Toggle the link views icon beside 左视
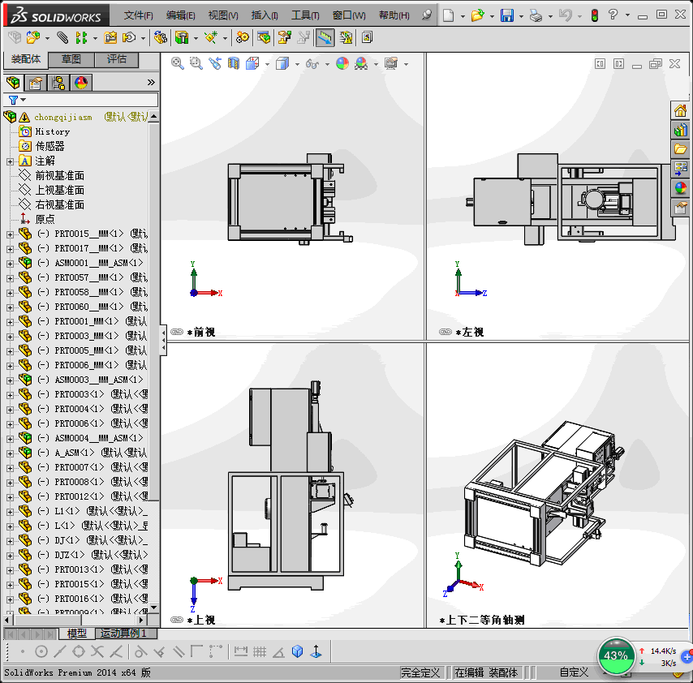The image size is (693, 683). pos(445,332)
